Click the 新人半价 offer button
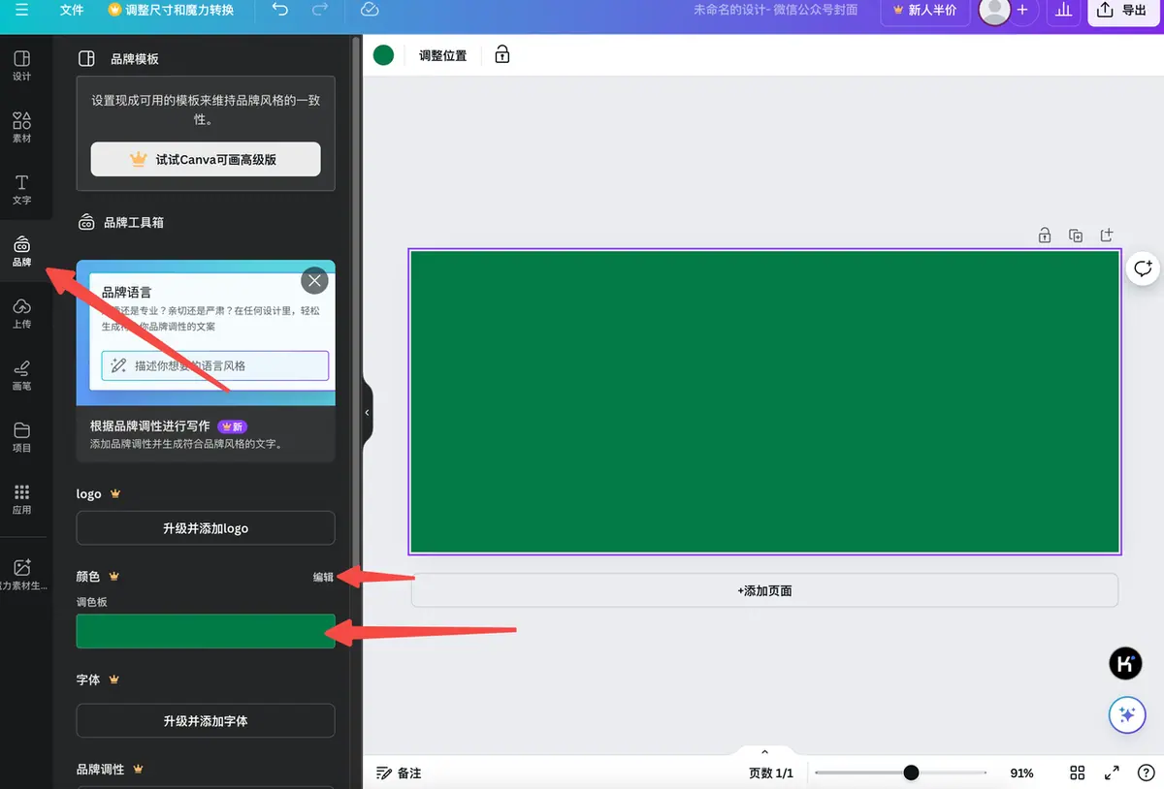 (923, 11)
